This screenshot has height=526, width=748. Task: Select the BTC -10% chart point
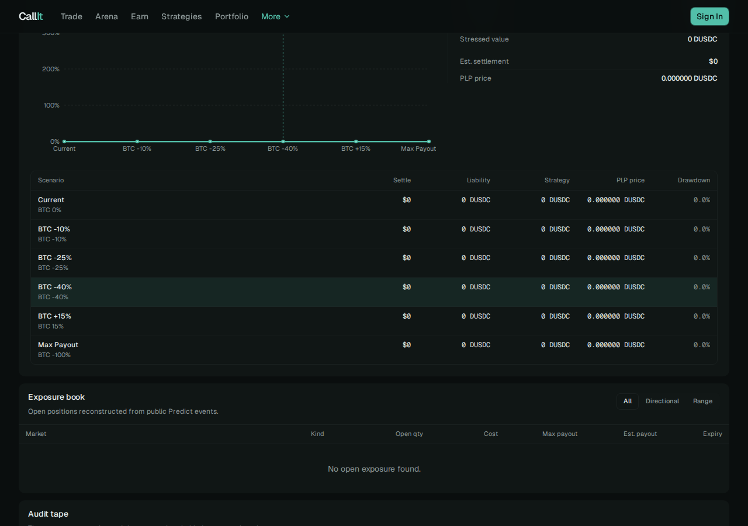coord(137,141)
